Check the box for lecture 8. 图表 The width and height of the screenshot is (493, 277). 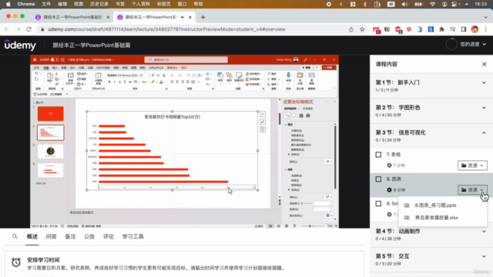pos(378,179)
